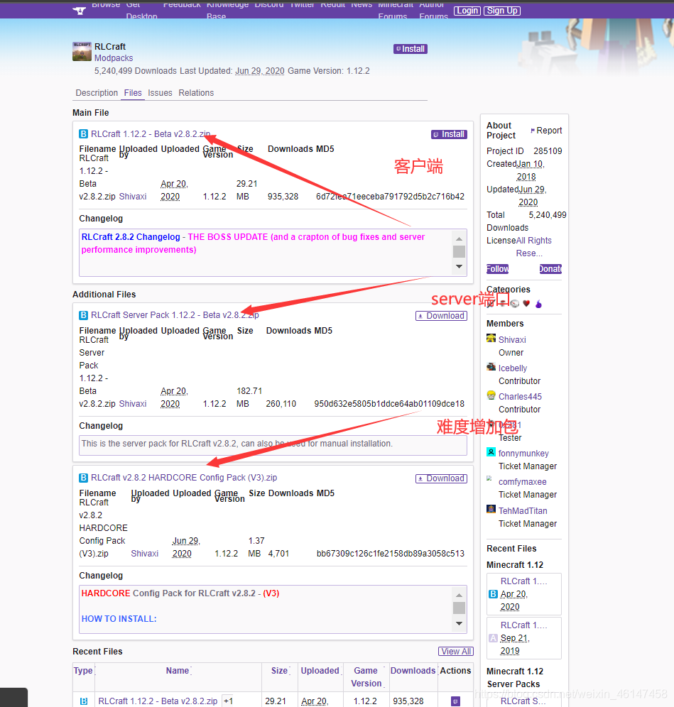Open TehMadTitan member profile link

point(523,510)
